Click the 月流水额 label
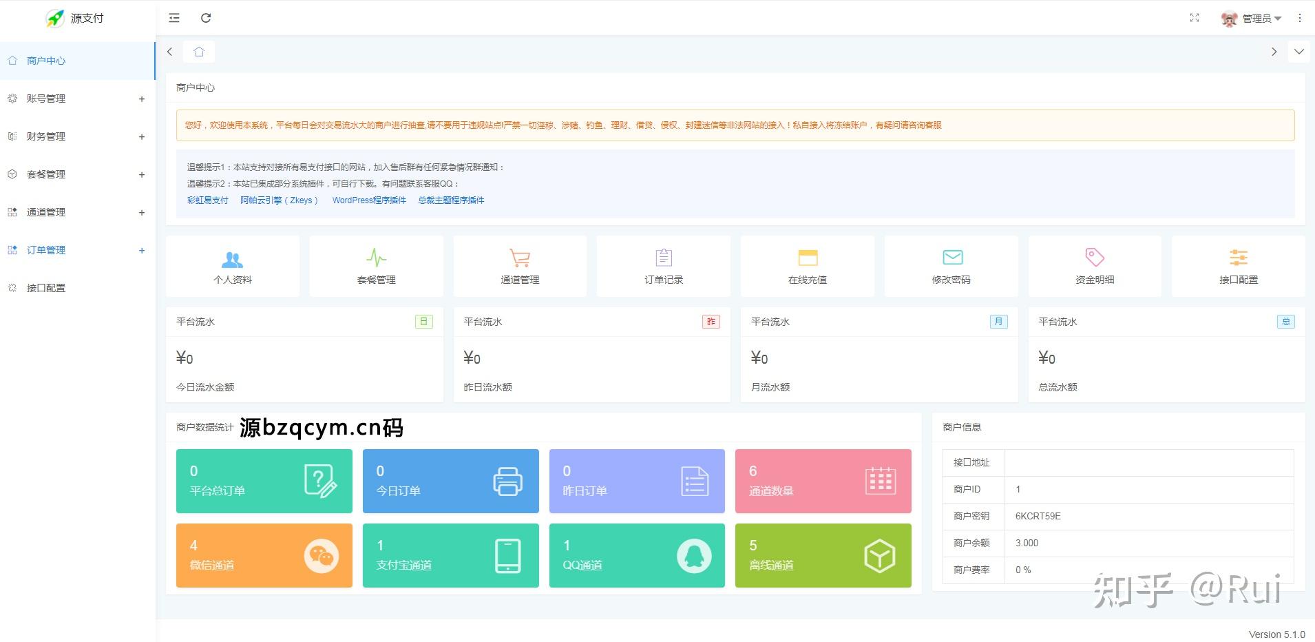 click(x=770, y=387)
